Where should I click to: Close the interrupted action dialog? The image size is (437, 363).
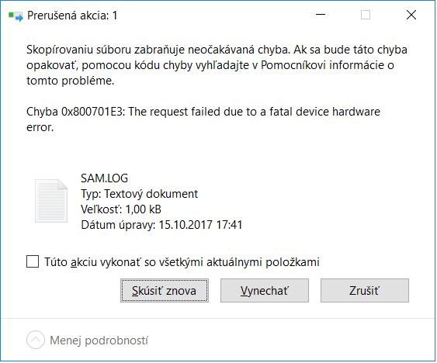(x=411, y=15)
